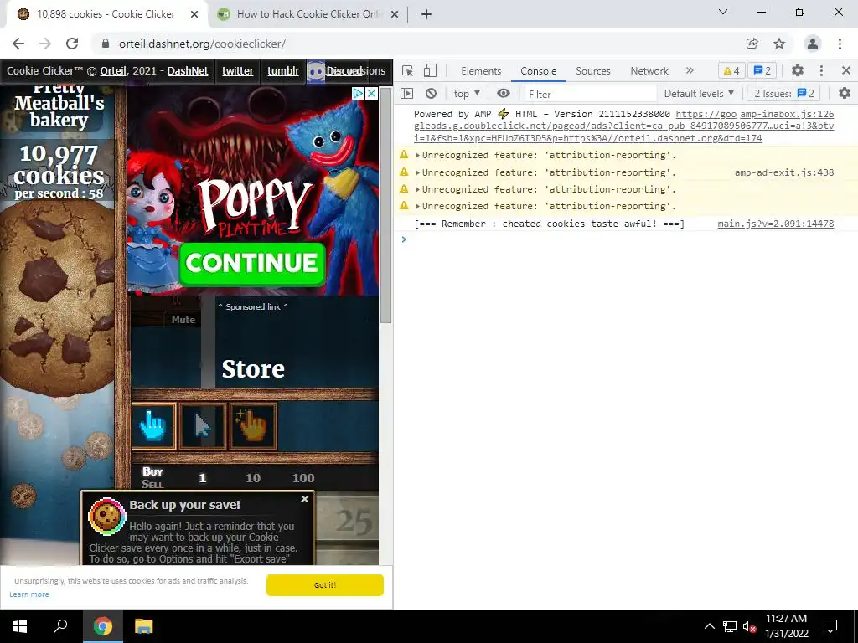The height and width of the screenshot is (643, 858).
Task: Select buy quantity 1 in store
Action: pyautogui.click(x=203, y=478)
